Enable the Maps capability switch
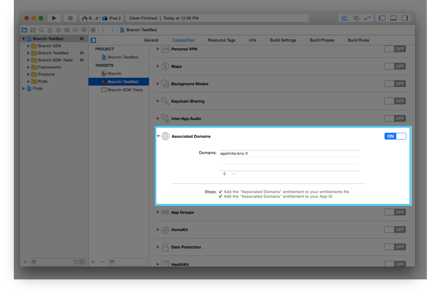The image size is (435, 295). pyautogui.click(x=395, y=66)
